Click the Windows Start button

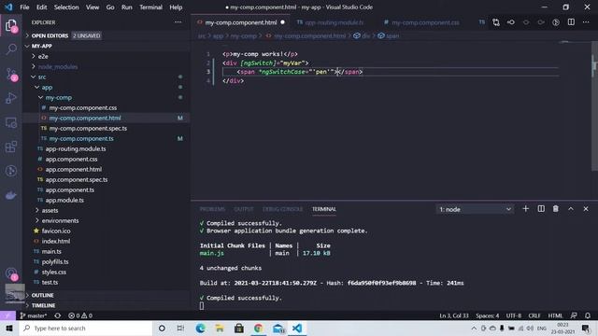pyautogui.click(x=9, y=328)
